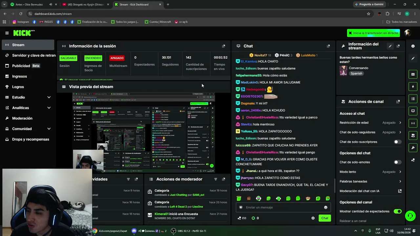Pop out the Acciones de moderador panel
420x236 pixels.
point(223,179)
